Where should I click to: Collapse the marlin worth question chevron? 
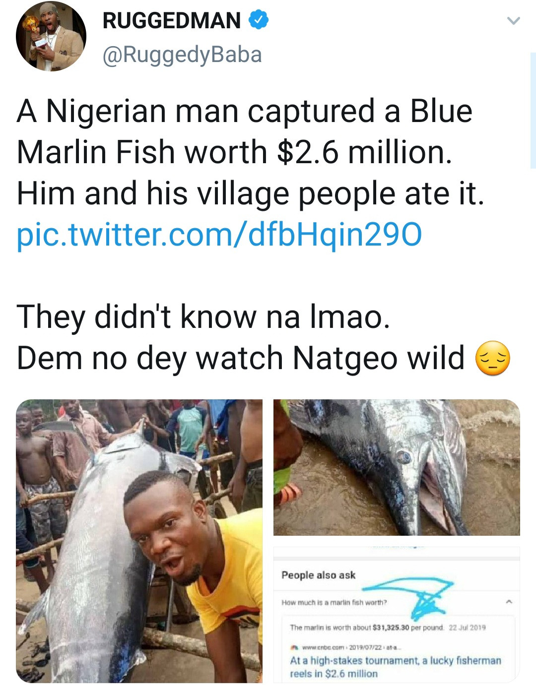(508, 602)
